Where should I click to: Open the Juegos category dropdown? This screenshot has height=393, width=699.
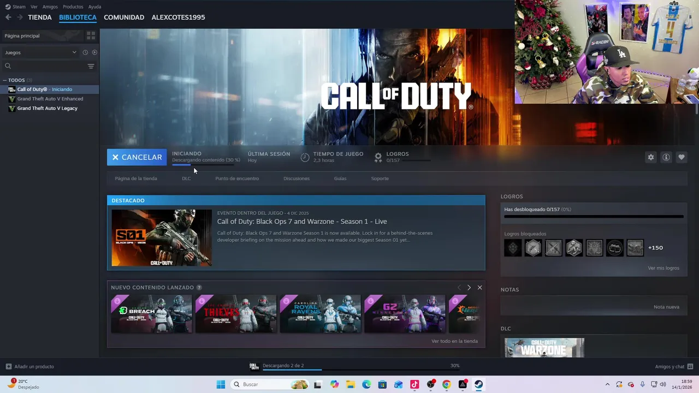(x=40, y=52)
